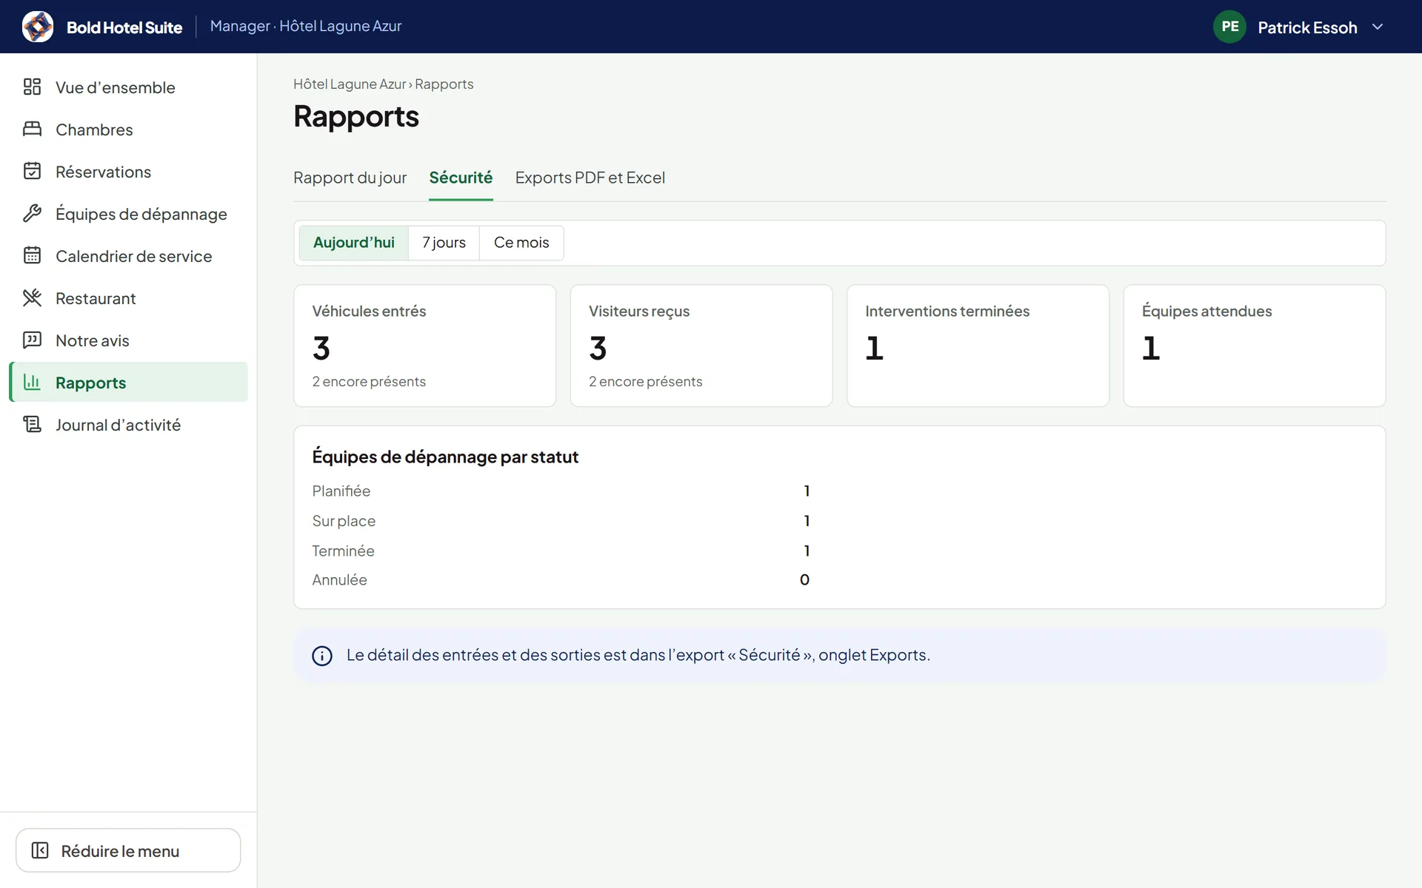Screen dimensions: 1422x888
Task: Click the Véhicules entrés card
Action: click(x=425, y=346)
